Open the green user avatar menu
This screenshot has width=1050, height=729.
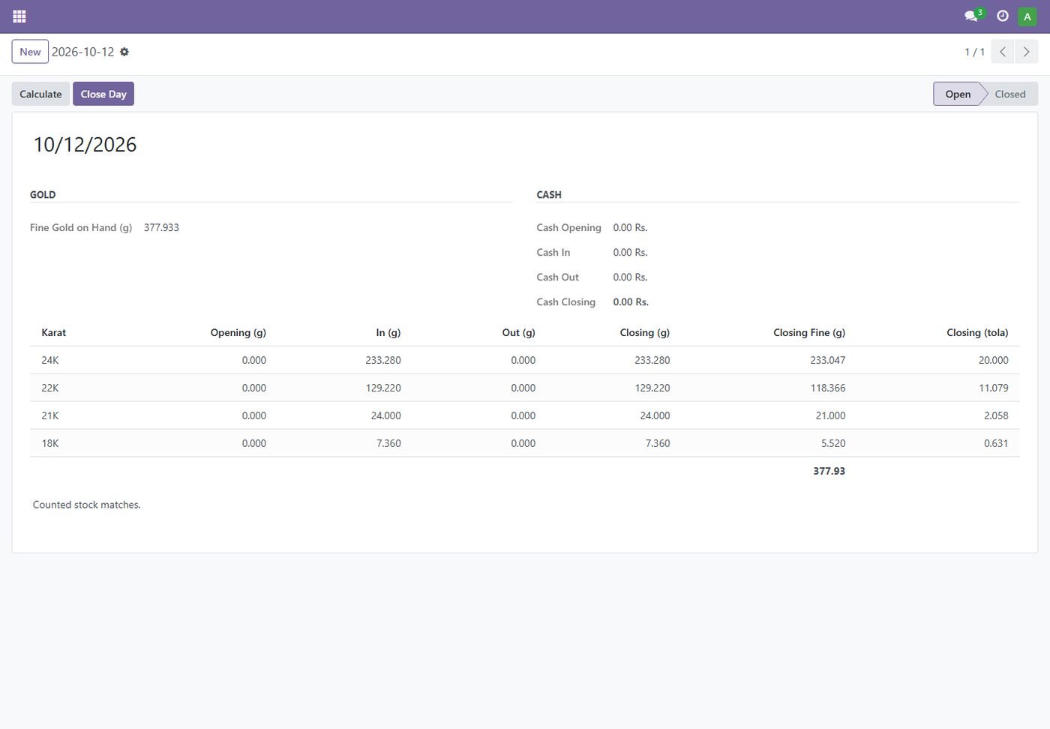(x=1027, y=16)
